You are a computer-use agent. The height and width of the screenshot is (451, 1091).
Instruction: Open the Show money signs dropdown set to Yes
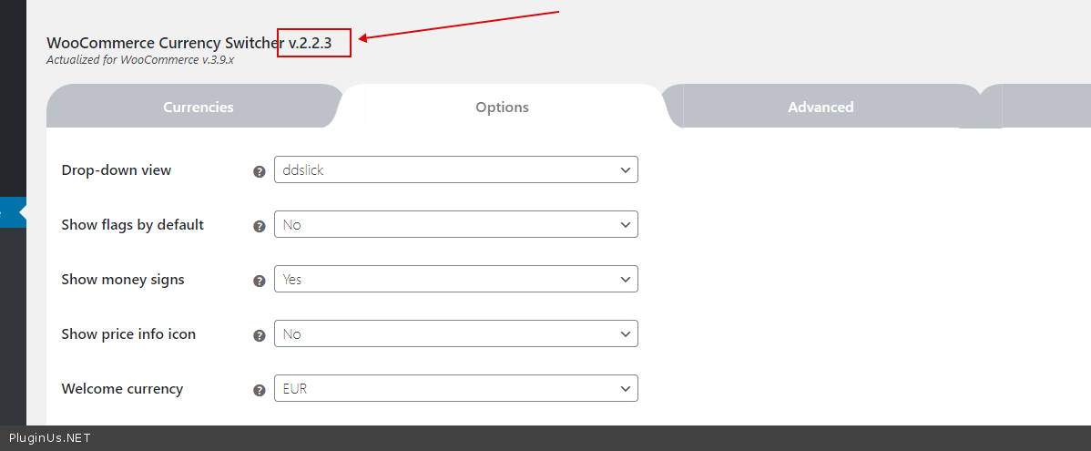(x=455, y=280)
